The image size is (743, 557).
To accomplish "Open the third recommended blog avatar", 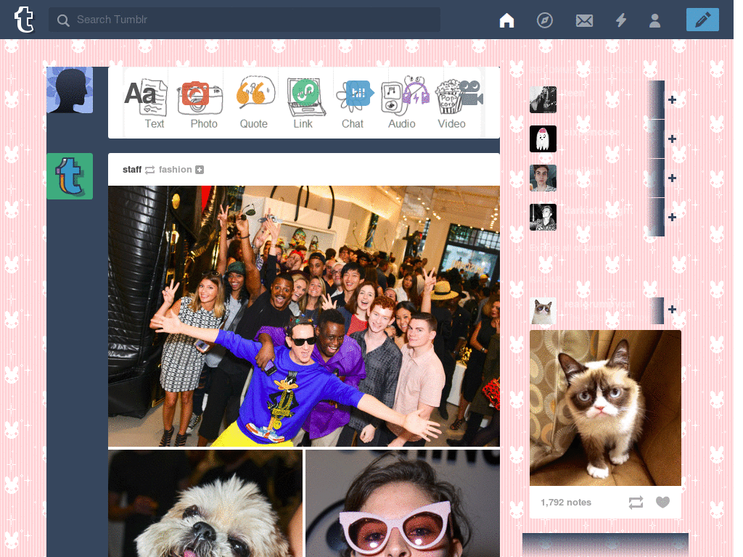I will (x=543, y=178).
